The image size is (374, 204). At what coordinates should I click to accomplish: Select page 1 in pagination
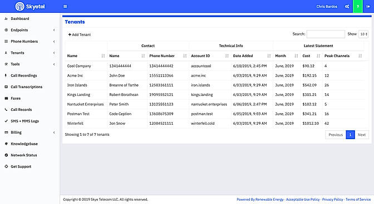350,135
